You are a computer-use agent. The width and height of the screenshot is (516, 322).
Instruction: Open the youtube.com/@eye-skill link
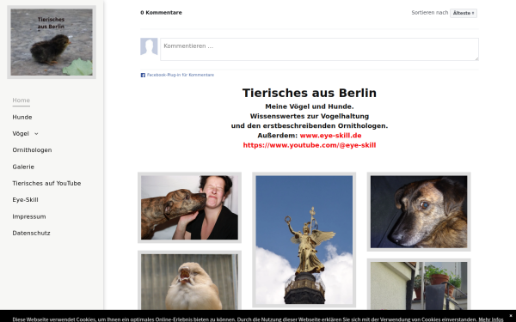(310, 145)
